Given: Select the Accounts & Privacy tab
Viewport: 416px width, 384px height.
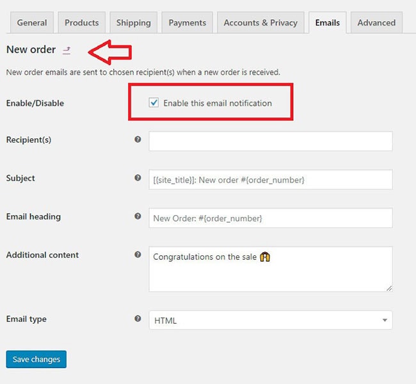Looking at the screenshot, I should click(260, 22).
